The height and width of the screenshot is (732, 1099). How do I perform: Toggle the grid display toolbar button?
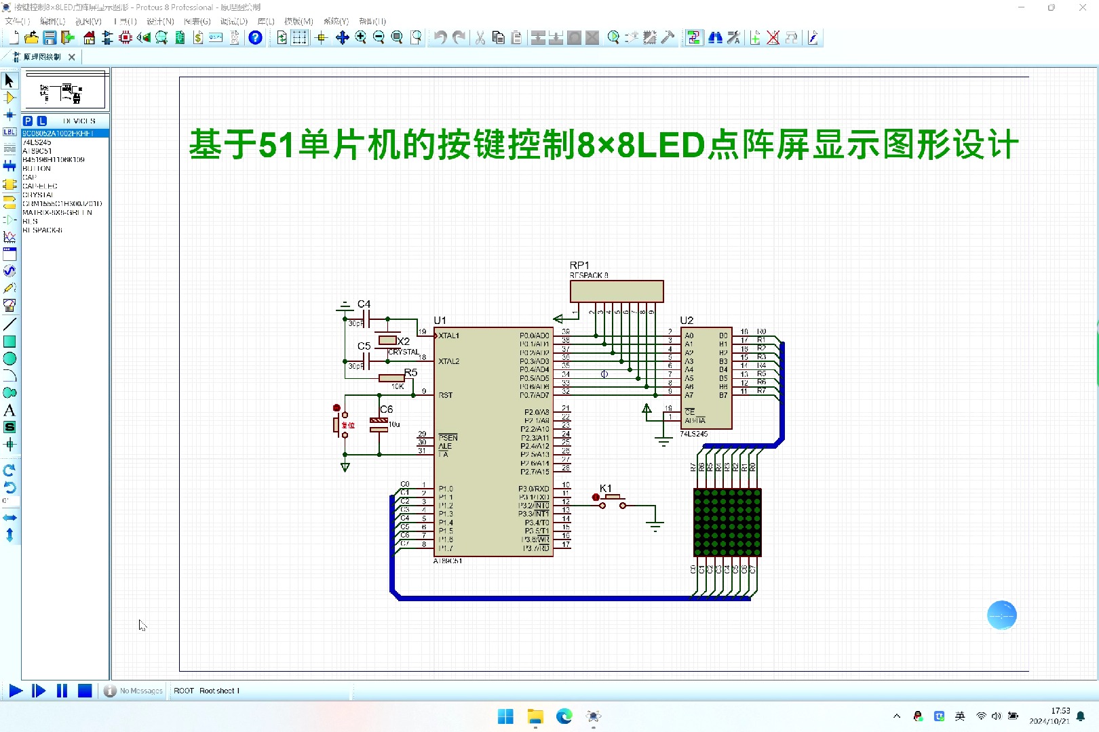299,38
